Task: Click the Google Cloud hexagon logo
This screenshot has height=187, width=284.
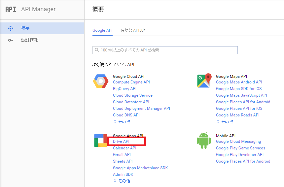Action: 101,81
